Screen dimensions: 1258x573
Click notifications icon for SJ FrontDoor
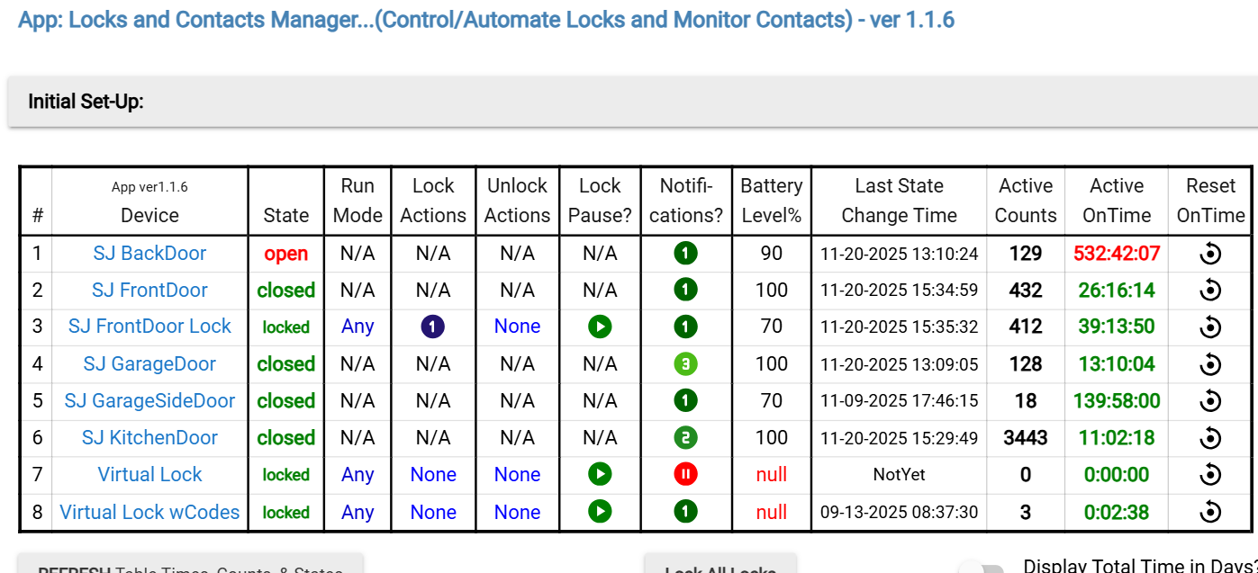(685, 291)
